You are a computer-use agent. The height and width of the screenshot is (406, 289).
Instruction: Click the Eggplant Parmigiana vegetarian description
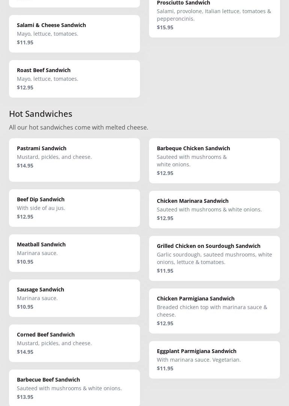[199, 360]
